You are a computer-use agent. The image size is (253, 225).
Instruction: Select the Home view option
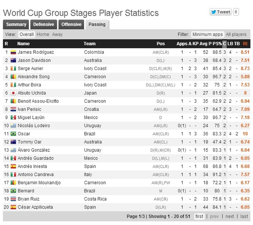tap(43, 34)
